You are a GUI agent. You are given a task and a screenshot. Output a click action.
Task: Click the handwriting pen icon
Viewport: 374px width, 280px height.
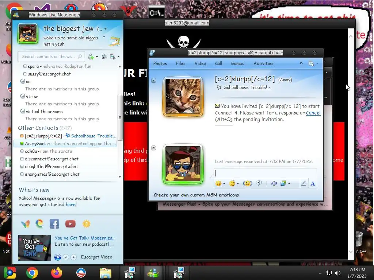coord(304,183)
